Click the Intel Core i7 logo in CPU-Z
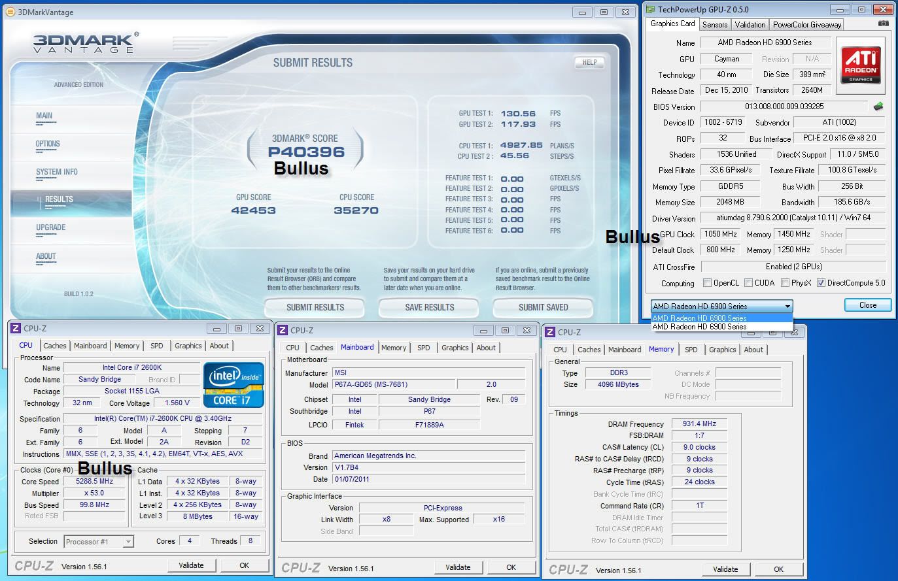 pos(235,385)
